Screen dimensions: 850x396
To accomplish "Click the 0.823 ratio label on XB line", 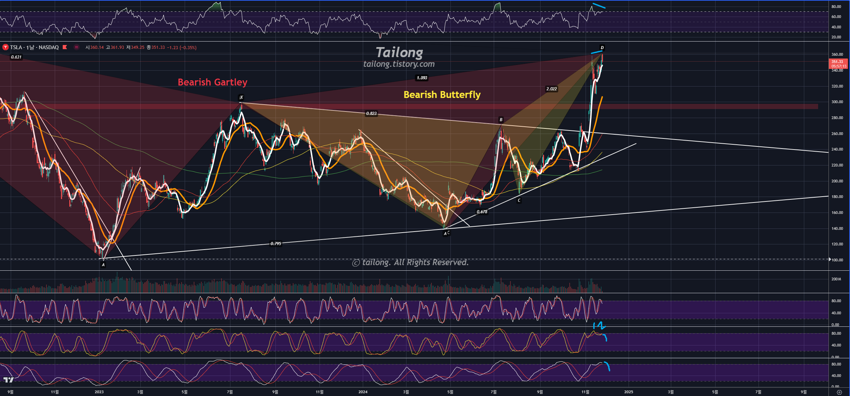I will 371,114.
